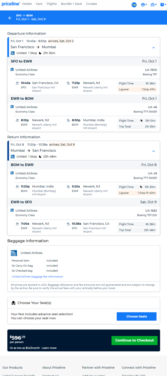Click the seat icon beside Choose Your Seat(s)

point(13,303)
